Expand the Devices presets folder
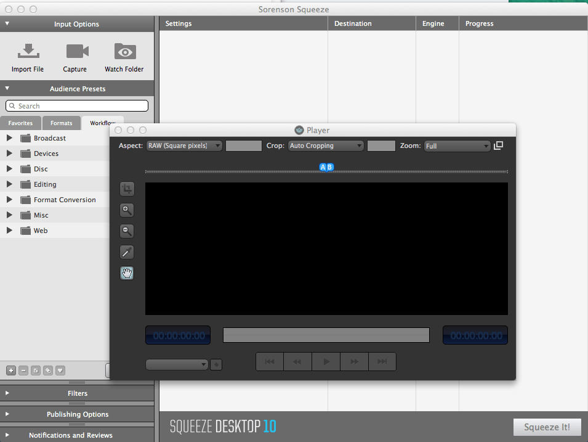This screenshot has height=442, width=588. (9, 153)
